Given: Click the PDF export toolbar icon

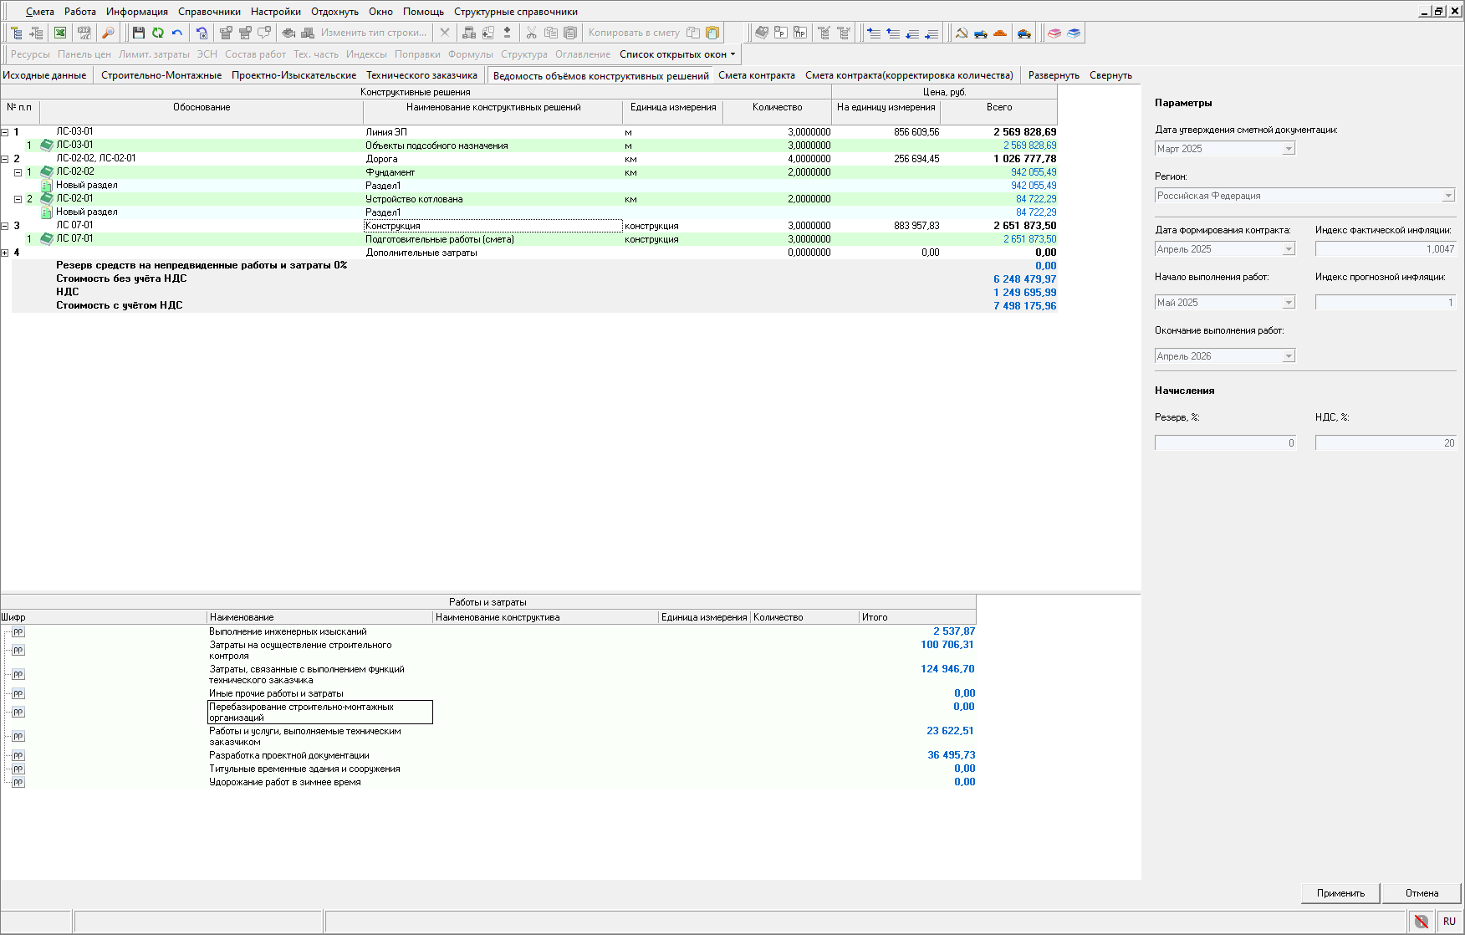Looking at the screenshot, I should (84, 33).
